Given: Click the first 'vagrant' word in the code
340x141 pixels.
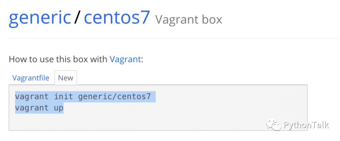Looking at the screenshot, I should 31,97.
